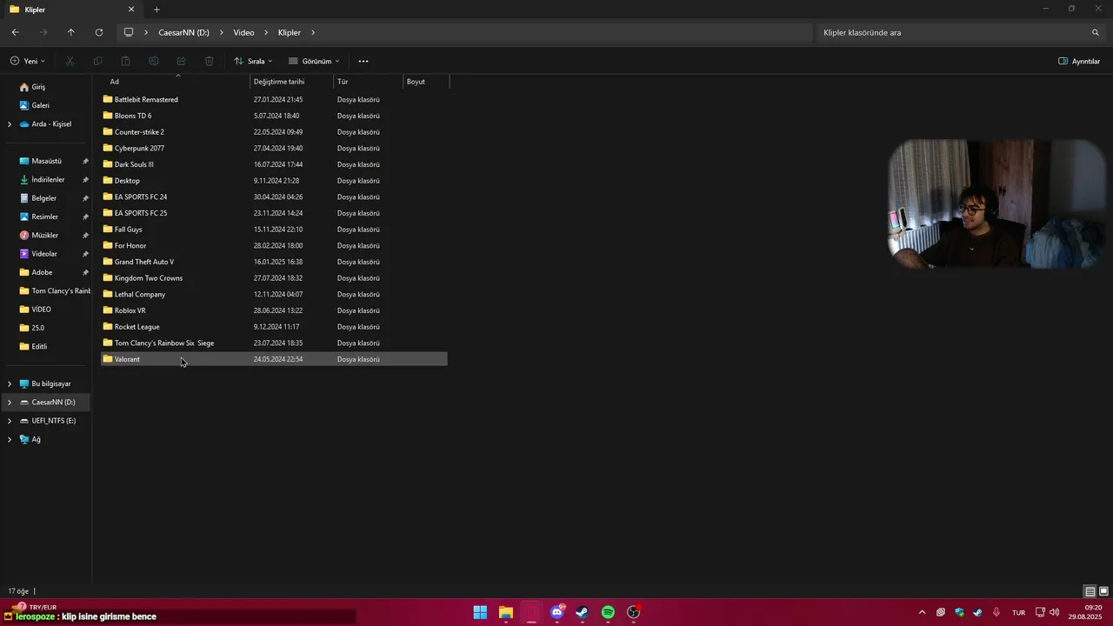Image resolution: width=1113 pixels, height=626 pixels.
Task: Open the Sırala sort dropdown
Action: pyautogui.click(x=253, y=61)
